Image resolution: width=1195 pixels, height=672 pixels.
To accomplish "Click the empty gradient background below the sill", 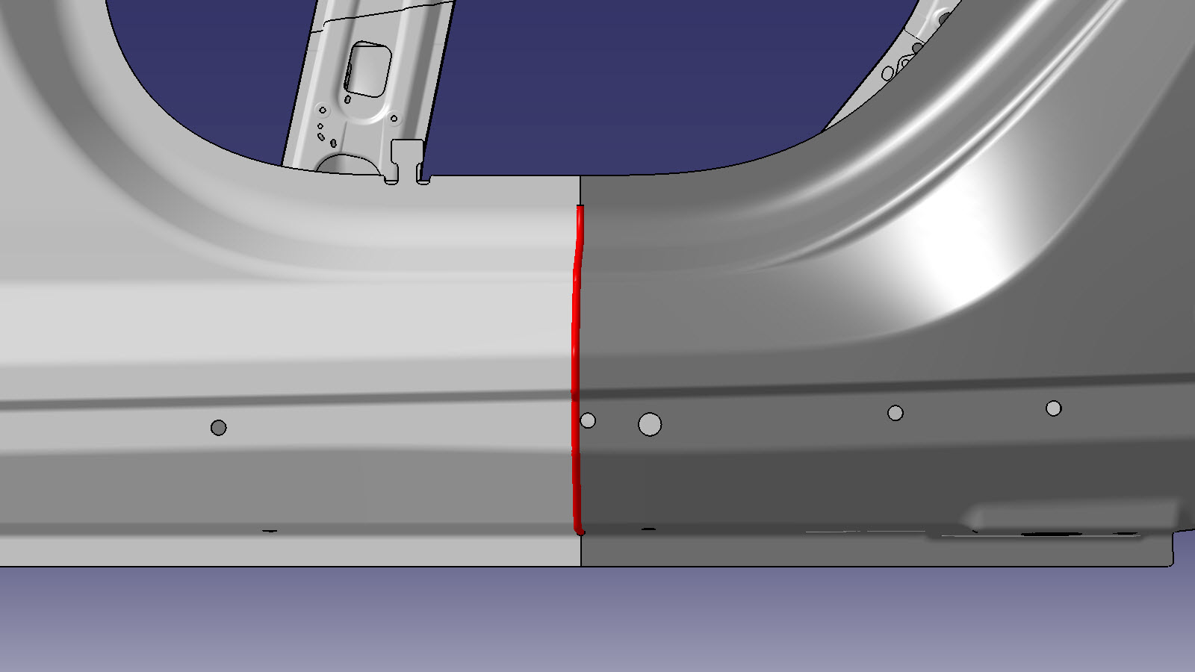I will pyautogui.click(x=597, y=620).
